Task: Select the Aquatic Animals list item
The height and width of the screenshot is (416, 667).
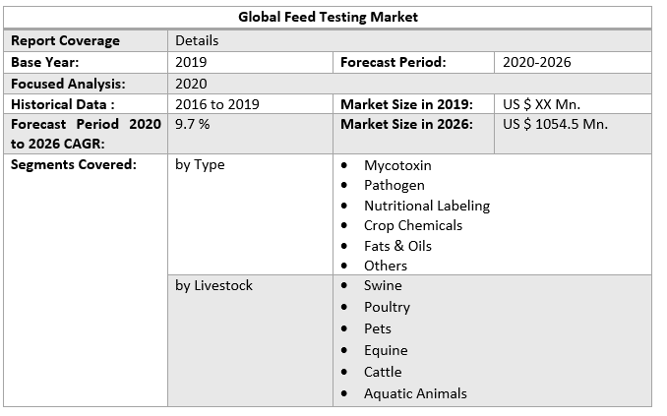Action: [x=415, y=393]
